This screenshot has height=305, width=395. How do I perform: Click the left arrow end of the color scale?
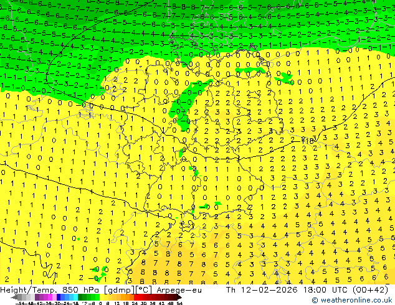point(14,297)
